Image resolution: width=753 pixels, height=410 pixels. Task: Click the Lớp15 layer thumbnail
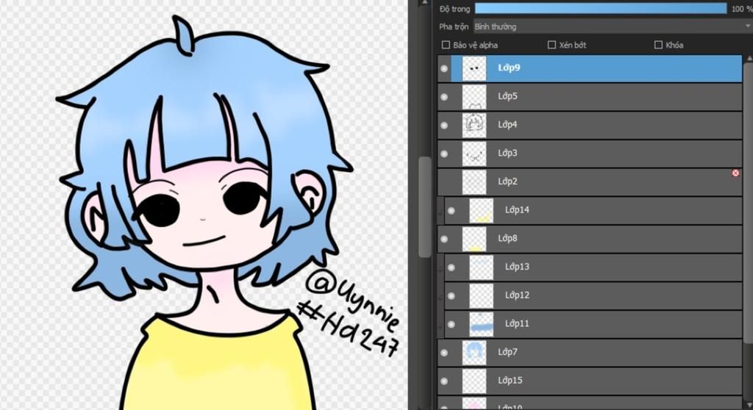pos(474,381)
